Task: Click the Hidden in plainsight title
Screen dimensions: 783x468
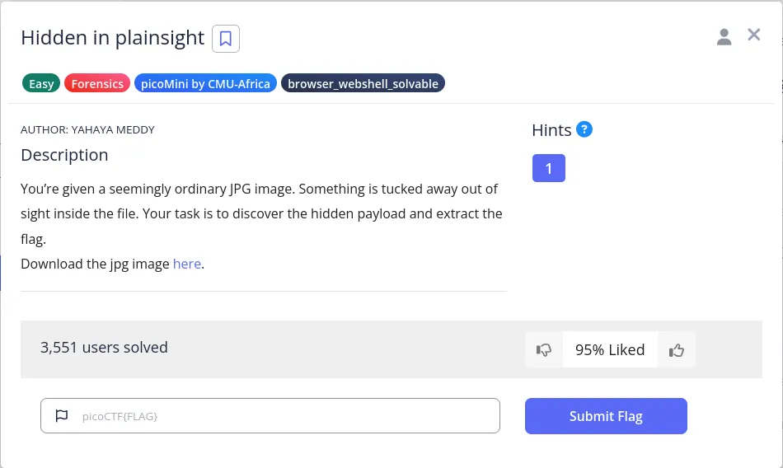Action: pos(112,38)
